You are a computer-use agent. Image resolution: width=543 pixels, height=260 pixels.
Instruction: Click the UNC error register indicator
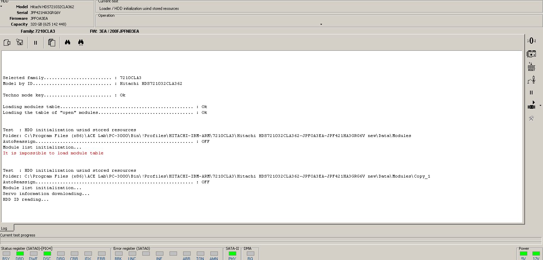click(x=132, y=254)
